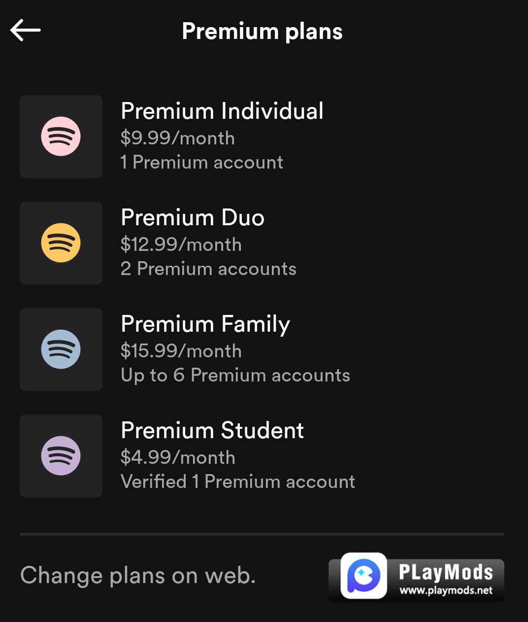
Task: Choose the Premium Student plan title
Action: click(212, 430)
